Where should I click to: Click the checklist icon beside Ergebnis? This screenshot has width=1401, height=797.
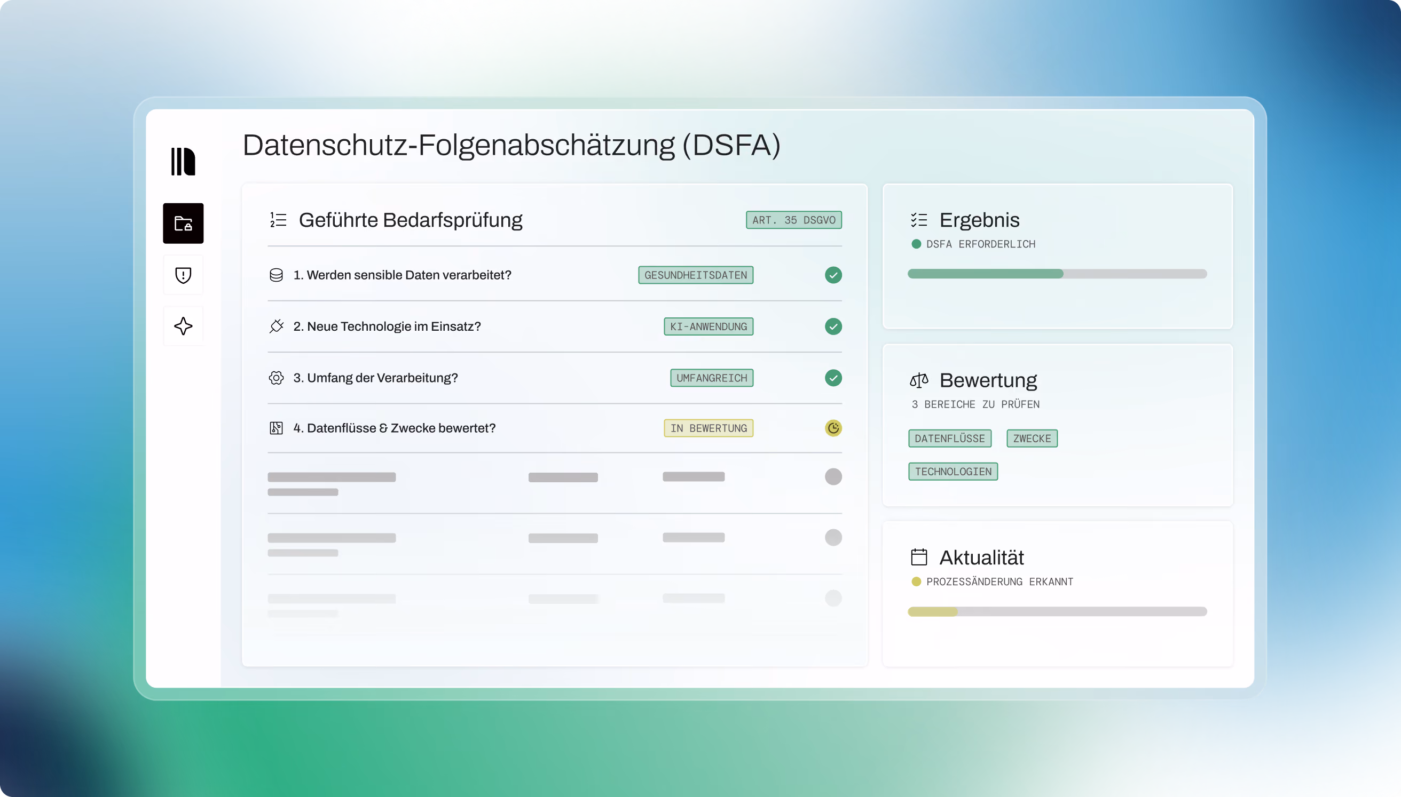(x=918, y=219)
